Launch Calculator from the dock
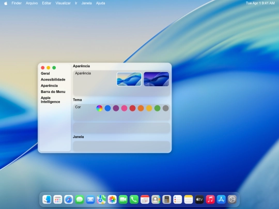Image resolution: width=279 pixels, height=209 pixels. click(167, 199)
